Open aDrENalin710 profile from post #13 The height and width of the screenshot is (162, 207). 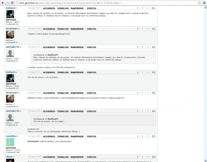pos(14,47)
